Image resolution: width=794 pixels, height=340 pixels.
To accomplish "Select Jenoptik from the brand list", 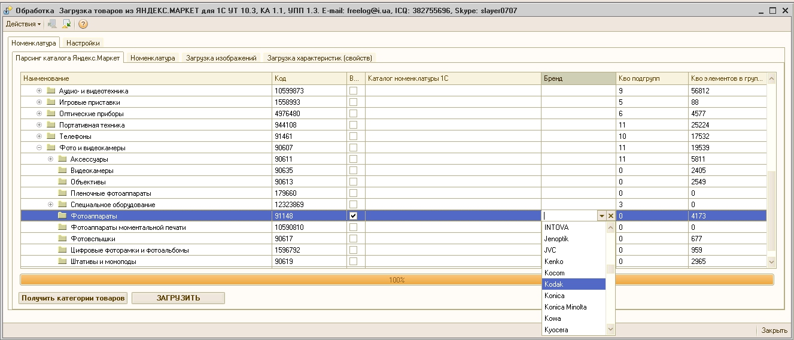I will pyautogui.click(x=574, y=239).
